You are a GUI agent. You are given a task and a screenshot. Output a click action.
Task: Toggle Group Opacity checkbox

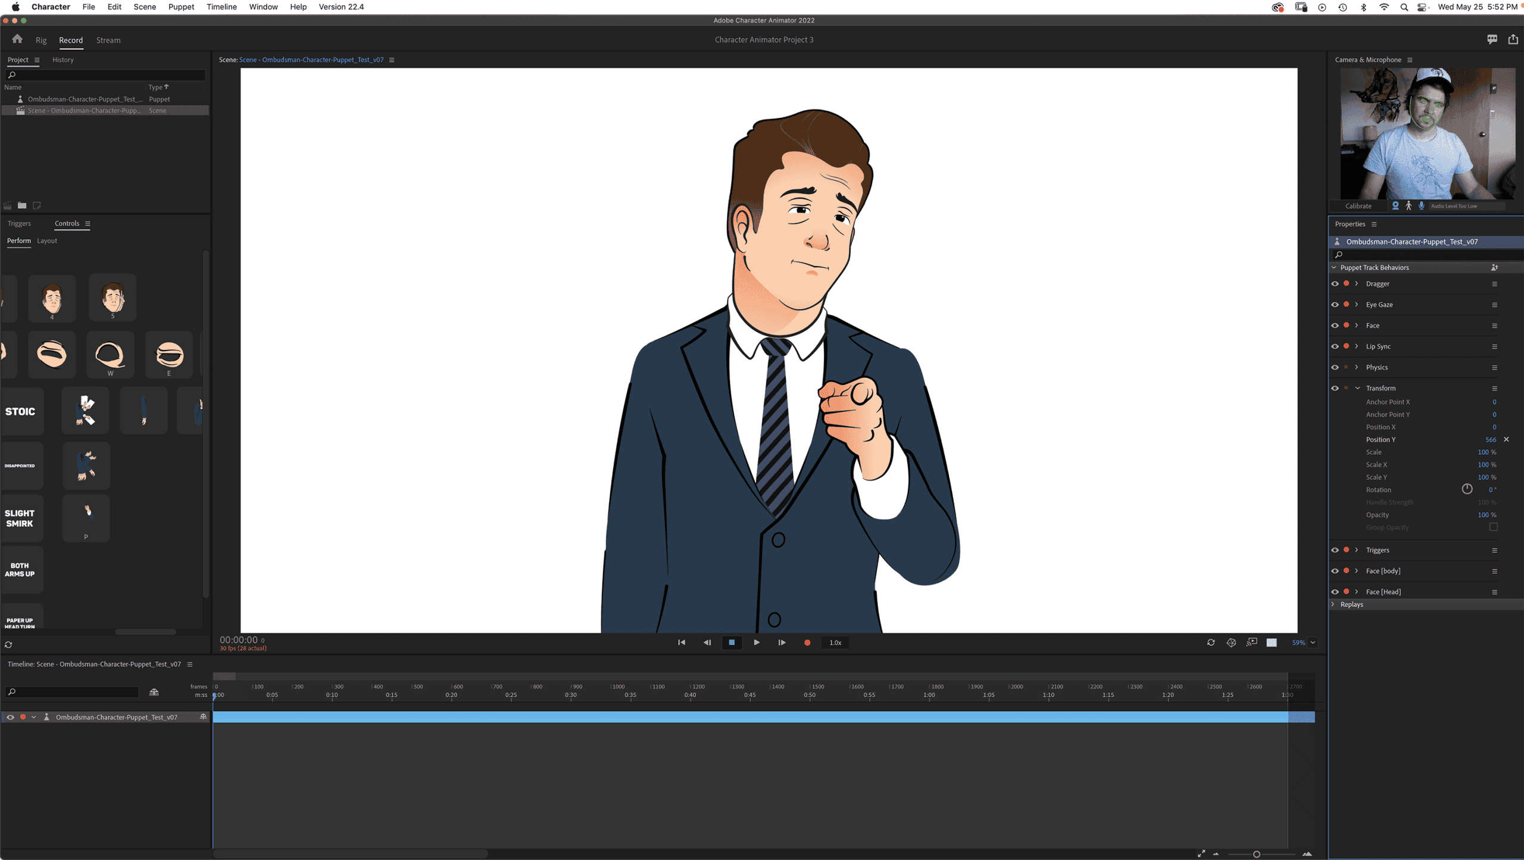[x=1493, y=527]
